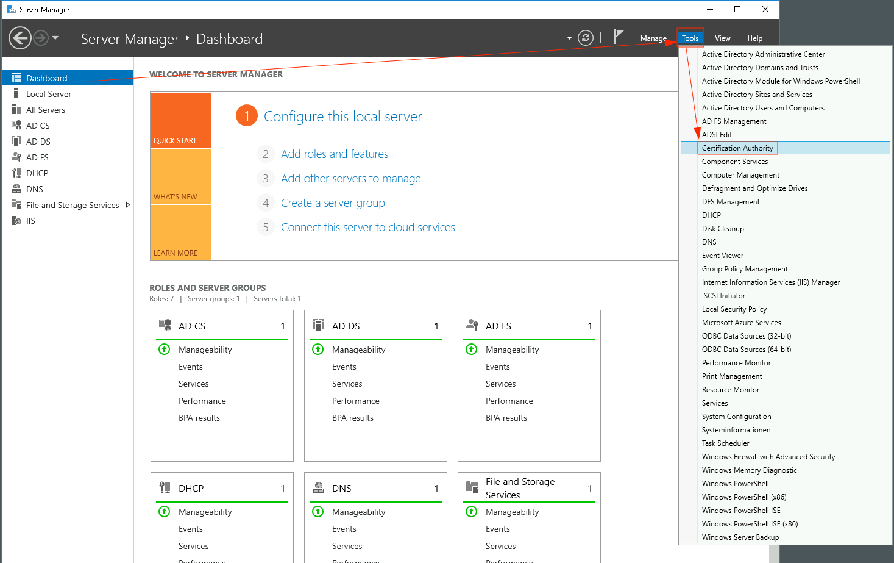Click the DNS tile header icon
The image size is (894, 563).
pos(318,487)
